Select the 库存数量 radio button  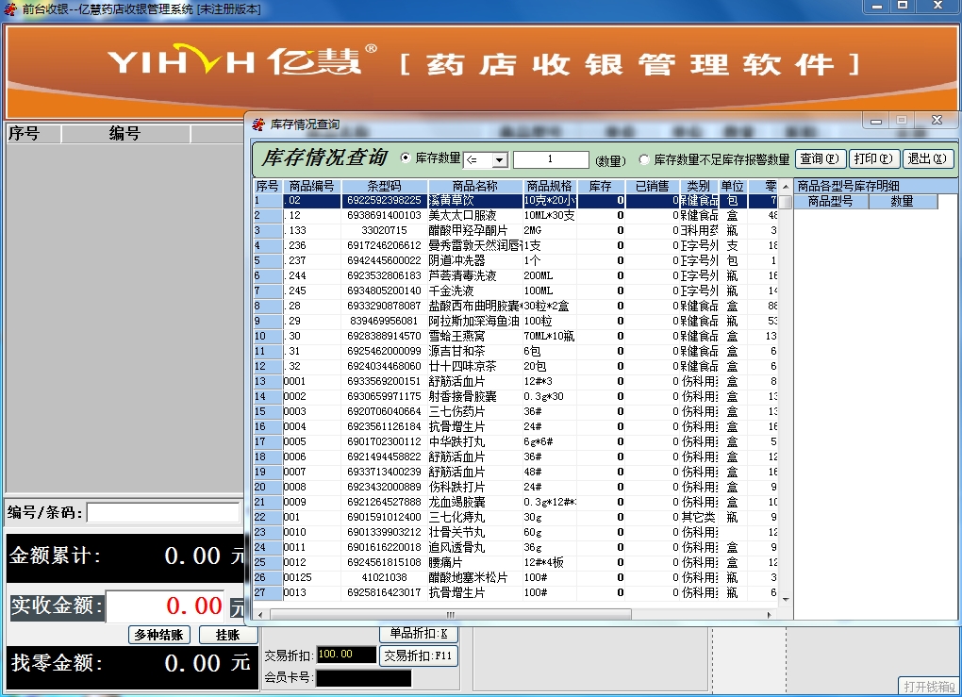tap(406, 158)
